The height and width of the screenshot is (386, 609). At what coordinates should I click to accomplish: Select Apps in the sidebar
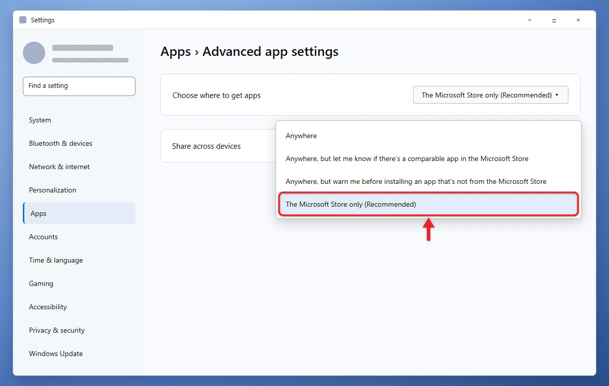[x=79, y=213]
